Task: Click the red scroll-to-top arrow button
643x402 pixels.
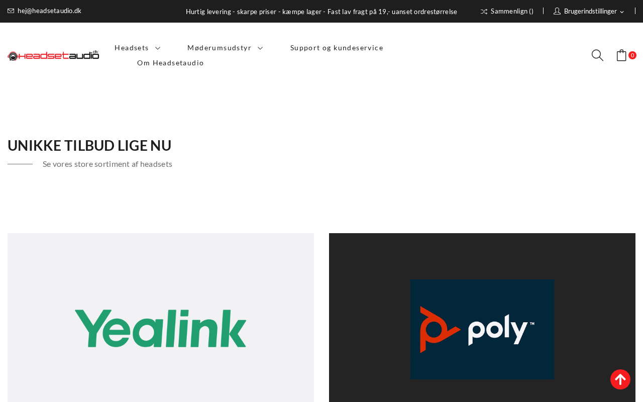Action: [x=620, y=379]
